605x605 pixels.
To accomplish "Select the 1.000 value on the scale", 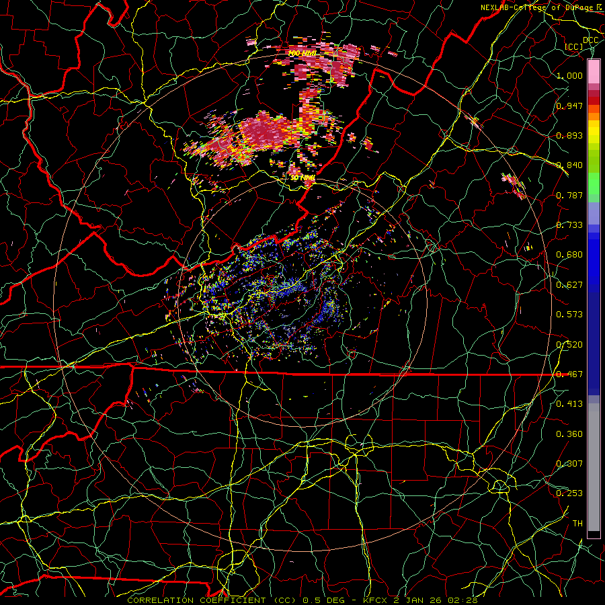I will [x=569, y=75].
